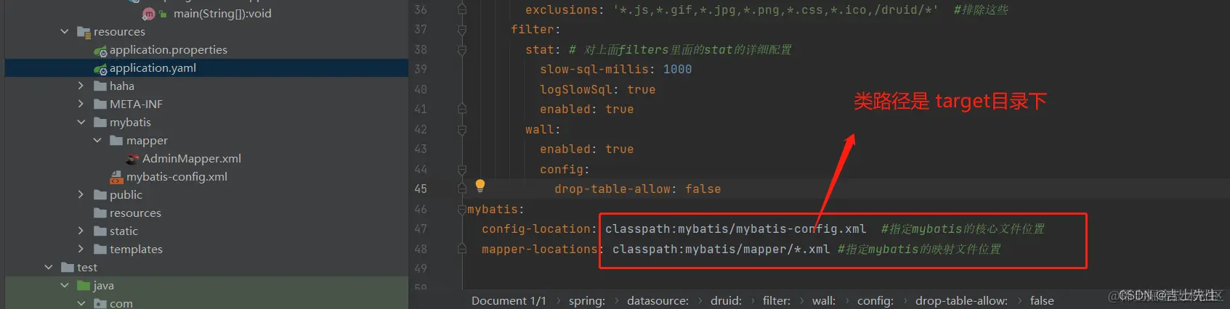Click the application.properties file icon
The height and width of the screenshot is (309, 1230).
[100, 50]
